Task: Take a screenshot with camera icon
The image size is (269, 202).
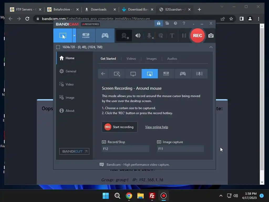Action: coord(211,36)
